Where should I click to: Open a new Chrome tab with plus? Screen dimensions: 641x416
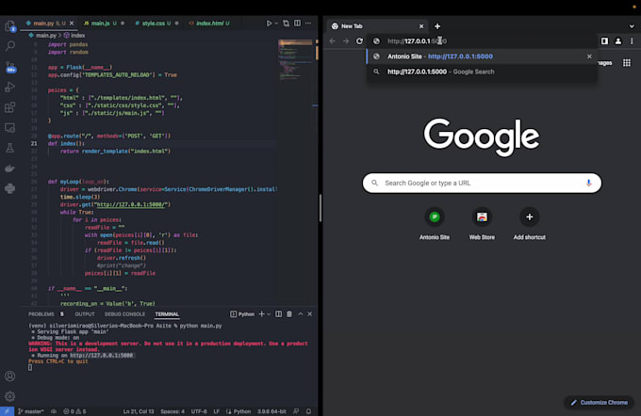437,26
